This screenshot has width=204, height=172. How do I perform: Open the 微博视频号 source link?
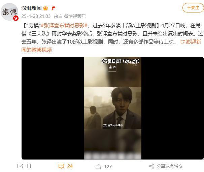pyautogui.click(x=75, y=16)
